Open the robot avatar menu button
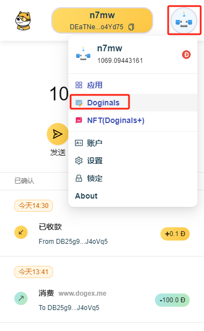The width and height of the screenshot is (204, 331). point(184,21)
